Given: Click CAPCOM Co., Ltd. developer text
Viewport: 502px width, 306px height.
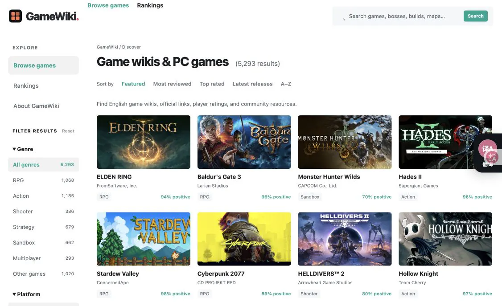Looking at the screenshot, I should click(x=317, y=186).
